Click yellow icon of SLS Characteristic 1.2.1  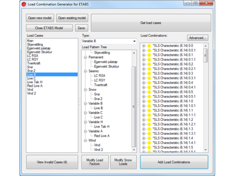coord(149,124)
